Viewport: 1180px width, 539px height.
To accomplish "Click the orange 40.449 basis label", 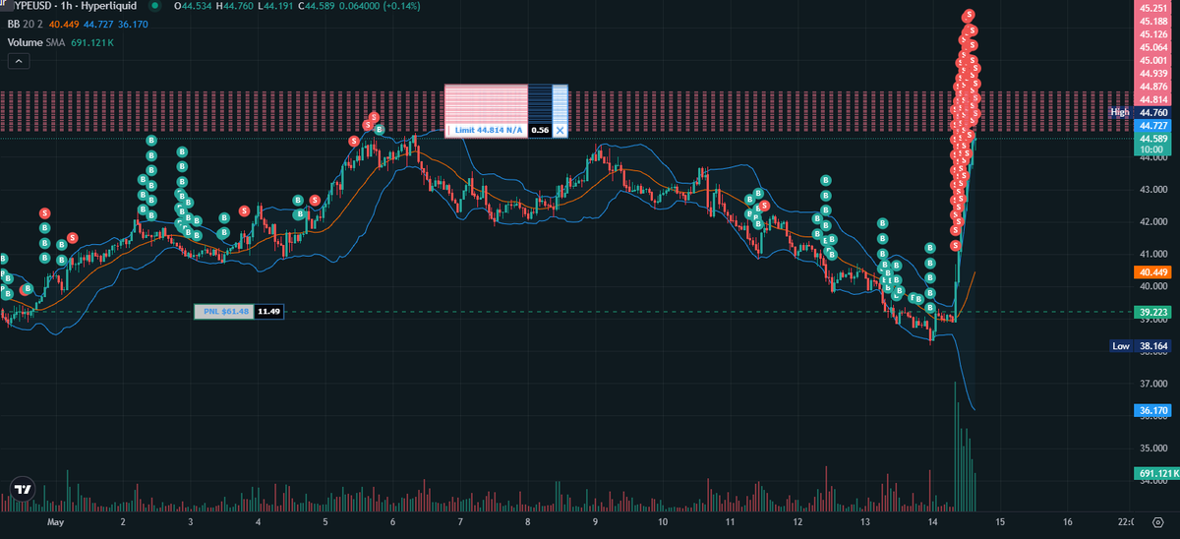I will point(1153,271).
